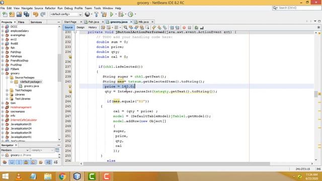
Task: Click the Save All toolbar icon
Action: point(27,15)
